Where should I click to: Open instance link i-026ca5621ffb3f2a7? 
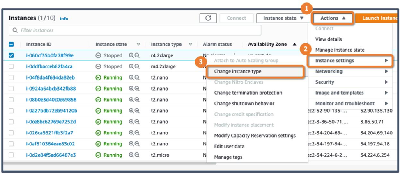(x=50, y=133)
